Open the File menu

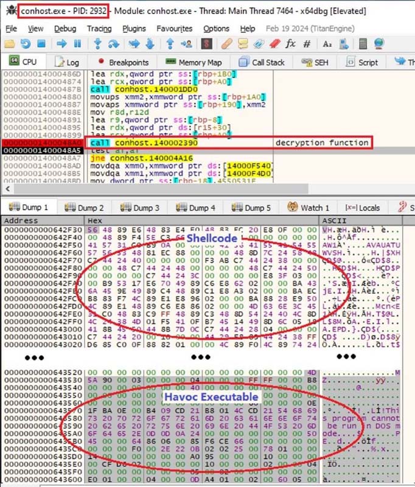point(11,29)
